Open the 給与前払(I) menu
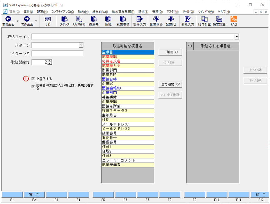 click(x=100, y=12)
